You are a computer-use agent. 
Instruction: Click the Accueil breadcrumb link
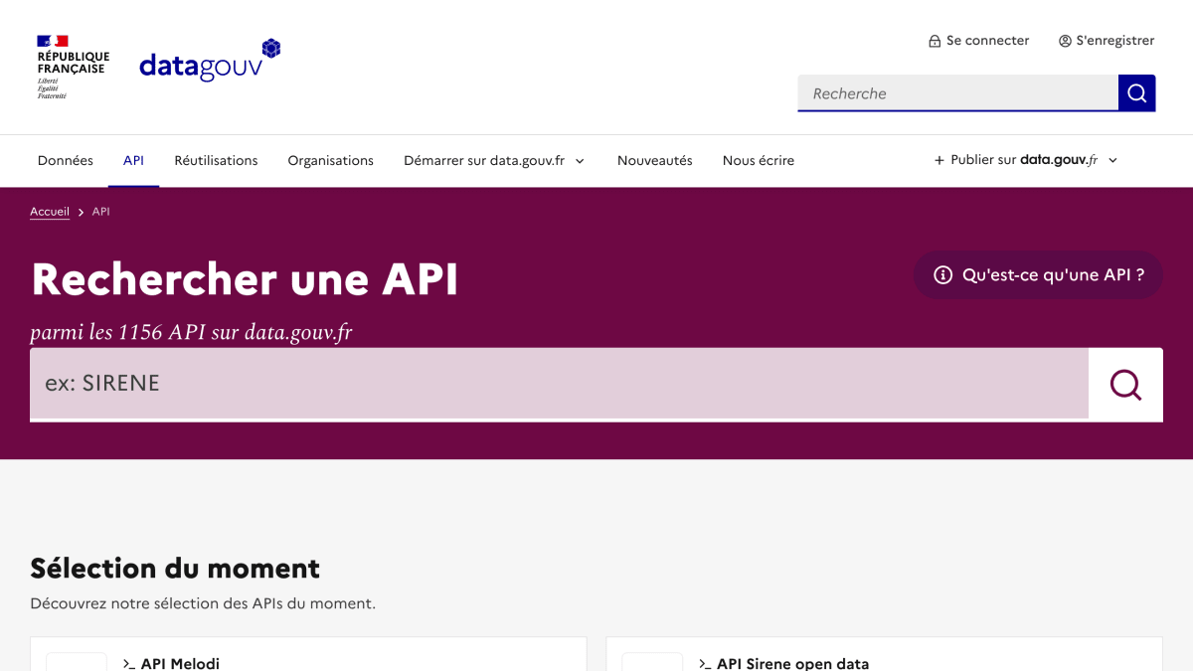pos(50,212)
